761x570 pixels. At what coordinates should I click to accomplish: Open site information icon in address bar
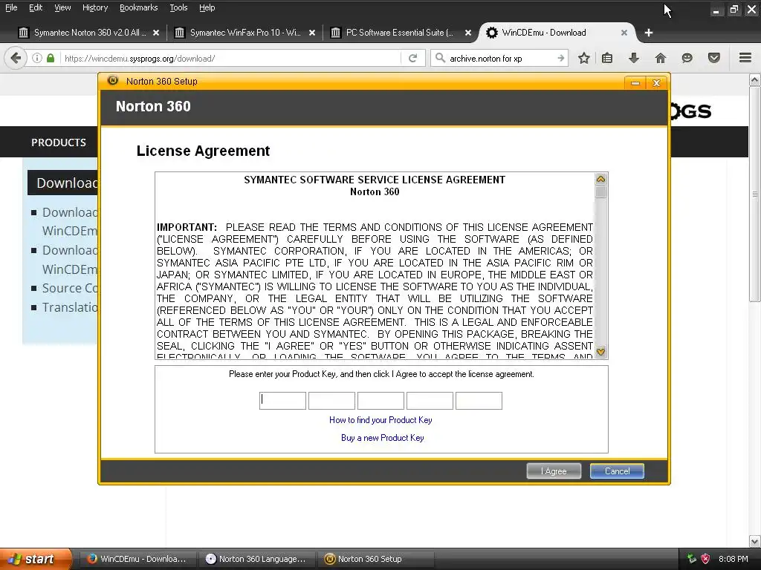(x=37, y=58)
